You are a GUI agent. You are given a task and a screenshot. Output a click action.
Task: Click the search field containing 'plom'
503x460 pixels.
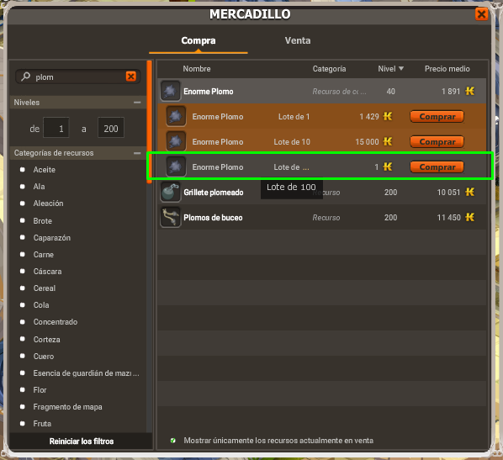point(78,77)
